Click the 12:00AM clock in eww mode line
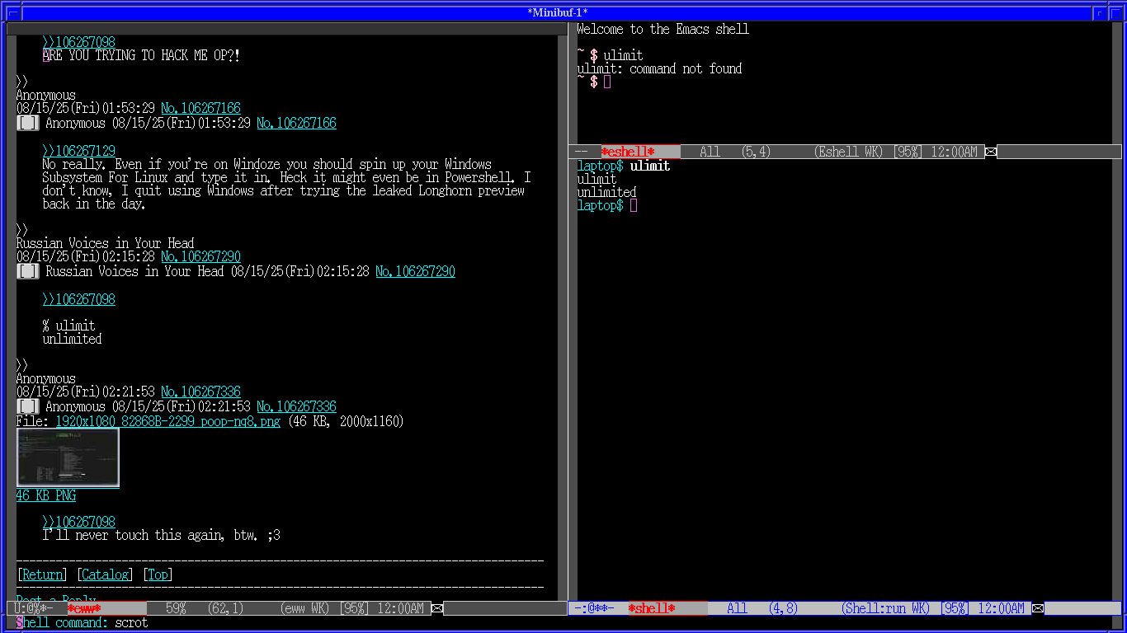The width and height of the screenshot is (1127, 633). tap(401, 609)
